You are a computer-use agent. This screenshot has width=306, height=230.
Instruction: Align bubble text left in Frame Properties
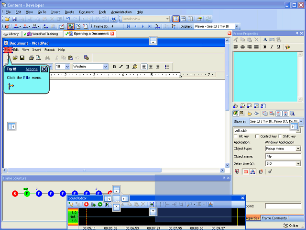coord(236,47)
